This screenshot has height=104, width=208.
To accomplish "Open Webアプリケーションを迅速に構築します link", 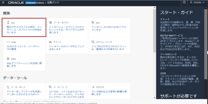I will tap(24, 65).
